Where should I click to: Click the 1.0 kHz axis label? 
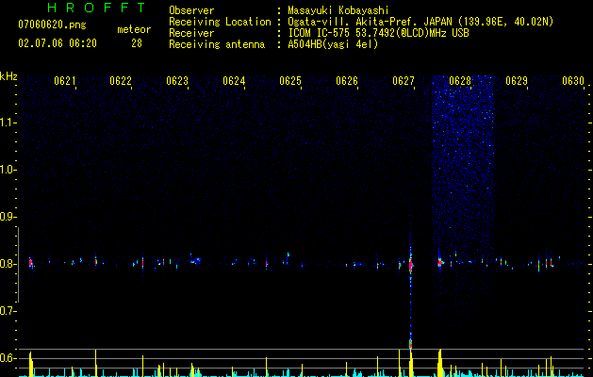[8, 170]
